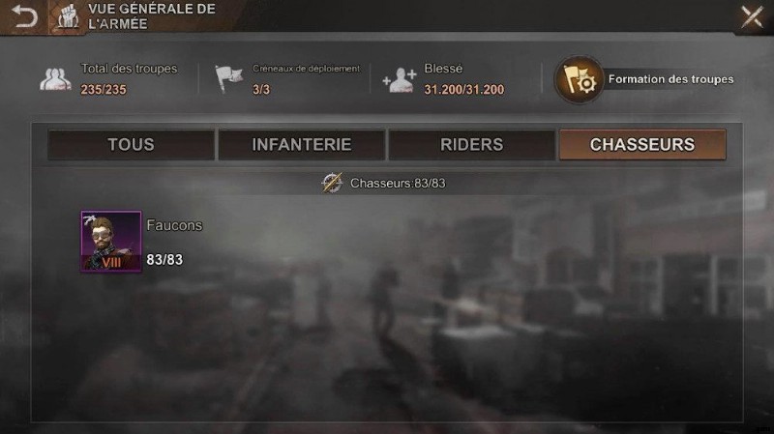Image resolution: width=774 pixels, height=434 pixels.
Task: Click the wounded soldiers icon
Action: 400,80
